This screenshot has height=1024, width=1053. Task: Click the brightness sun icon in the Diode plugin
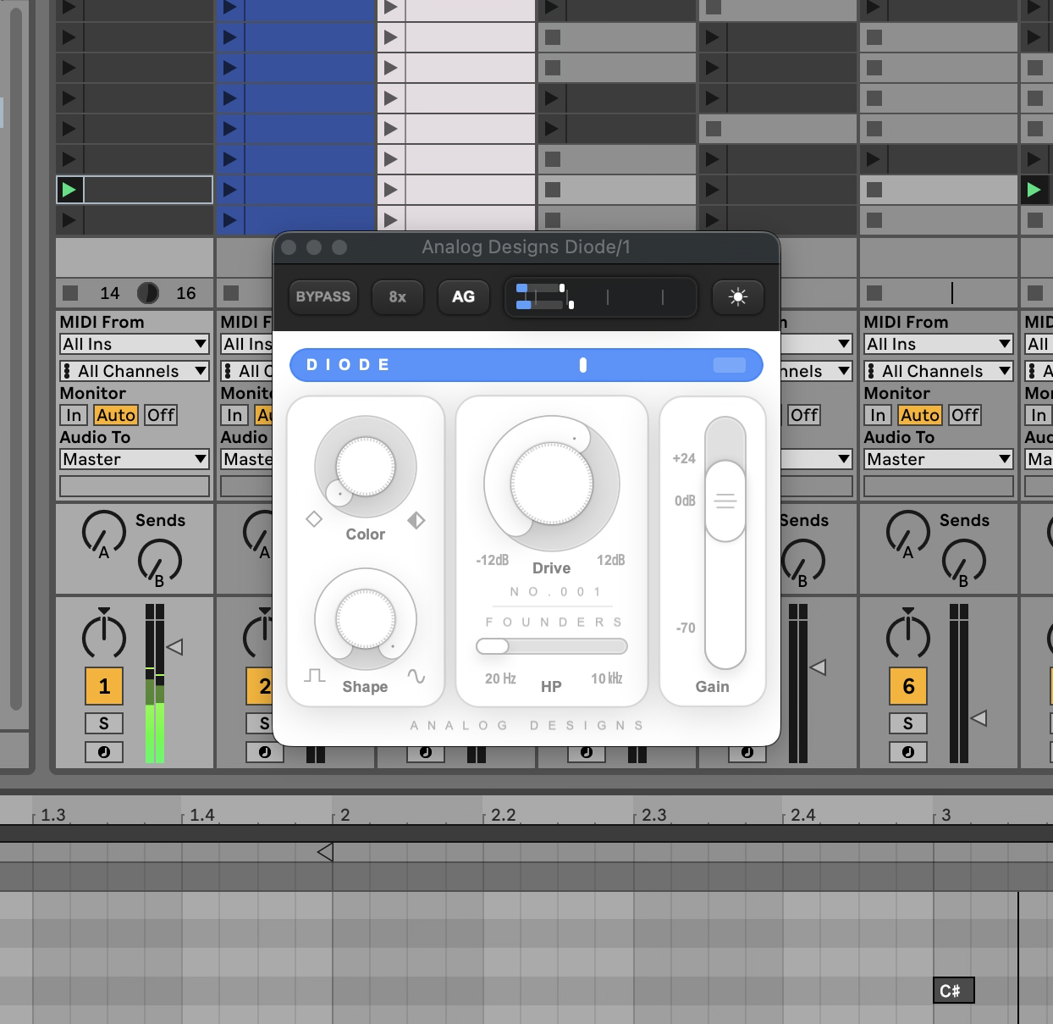pos(738,297)
